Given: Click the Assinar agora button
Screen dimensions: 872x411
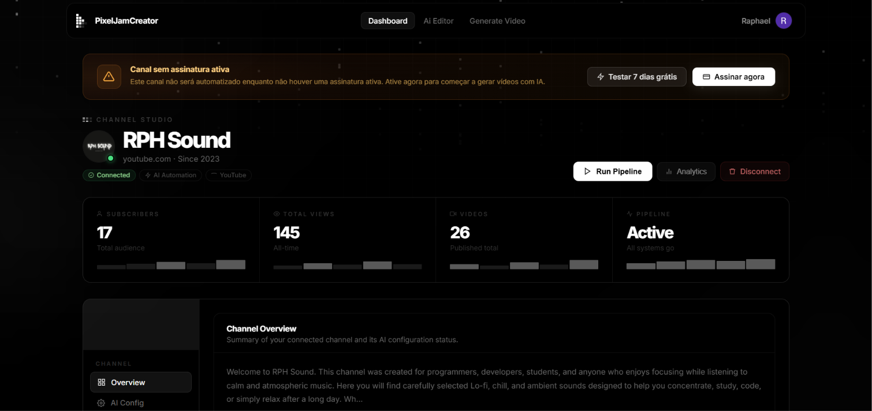Looking at the screenshot, I should (733, 77).
